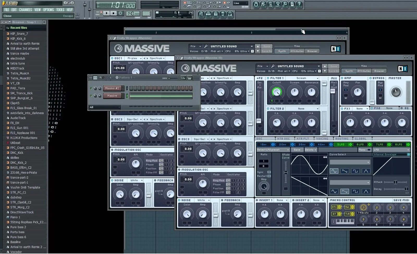Click the KTr macro source handle

(339, 207)
